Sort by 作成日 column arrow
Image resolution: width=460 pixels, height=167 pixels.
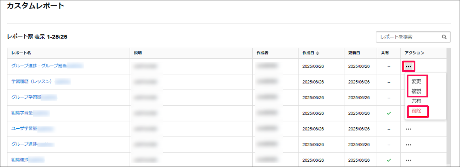317,53
